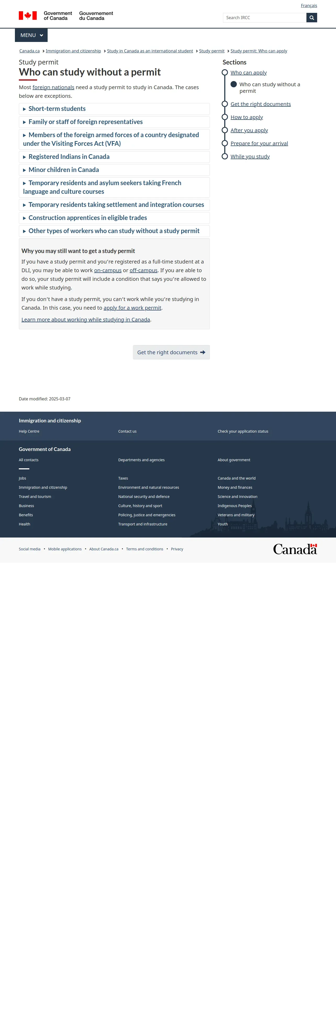This screenshot has height=1010, width=336.
Task: Follow apply for a work permit link
Action: click(x=132, y=308)
